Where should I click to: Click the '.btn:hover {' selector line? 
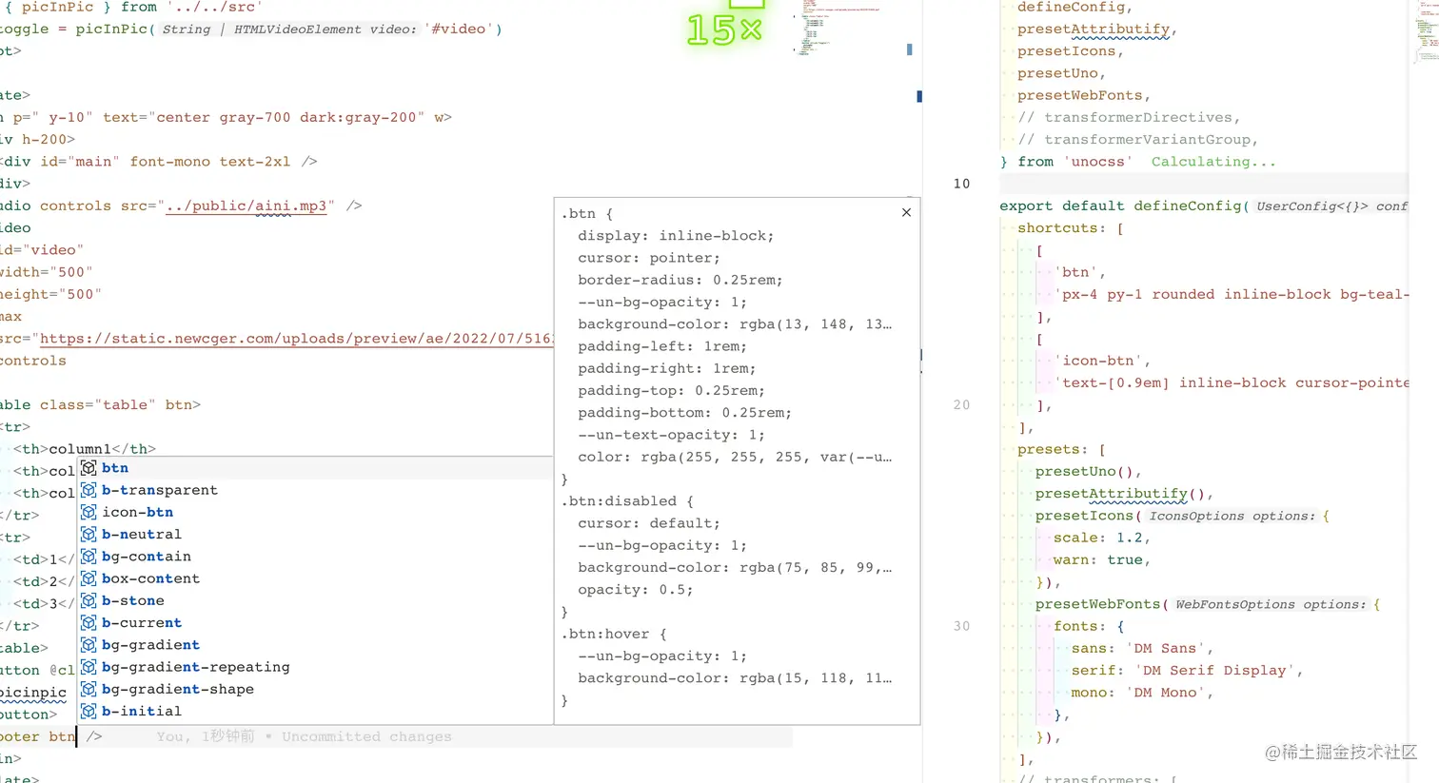614,634
